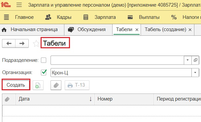
Task: Expand the Организация dropdown list
Action: [x=195, y=72]
